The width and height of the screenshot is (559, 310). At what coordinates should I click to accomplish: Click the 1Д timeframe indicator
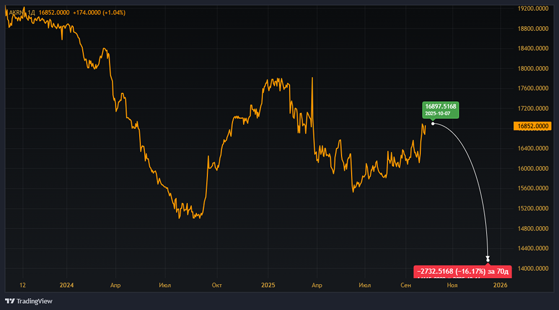pos(31,12)
